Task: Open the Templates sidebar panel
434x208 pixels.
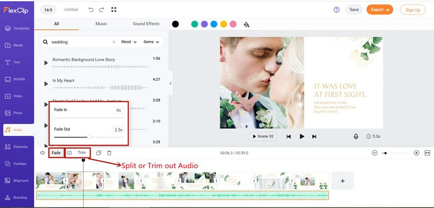Action: 17,28
